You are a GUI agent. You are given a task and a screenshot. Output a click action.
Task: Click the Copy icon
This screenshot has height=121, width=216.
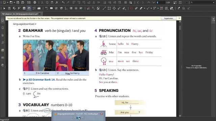pyautogui.click(x=47, y=2)
